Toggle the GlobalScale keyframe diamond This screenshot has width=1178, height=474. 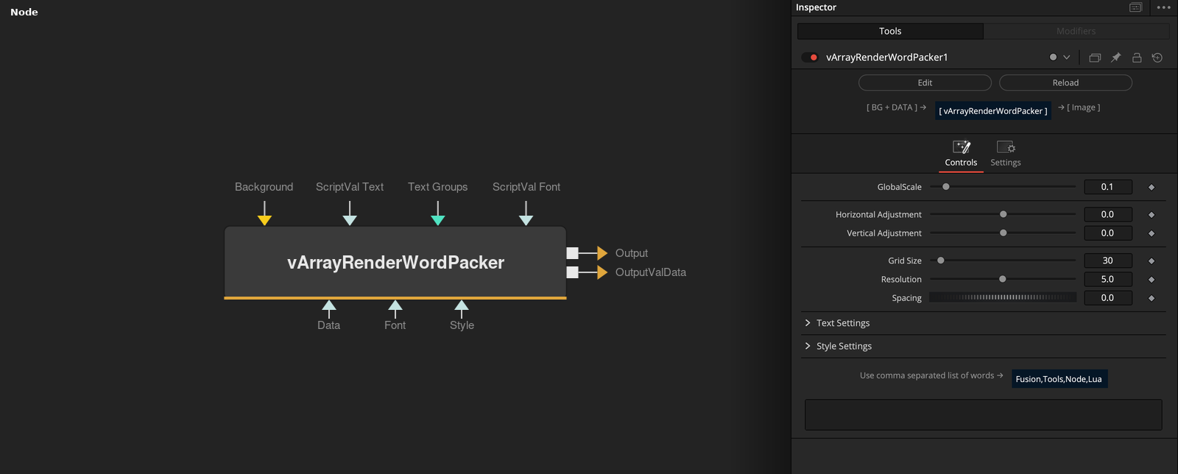point(1151,187)
